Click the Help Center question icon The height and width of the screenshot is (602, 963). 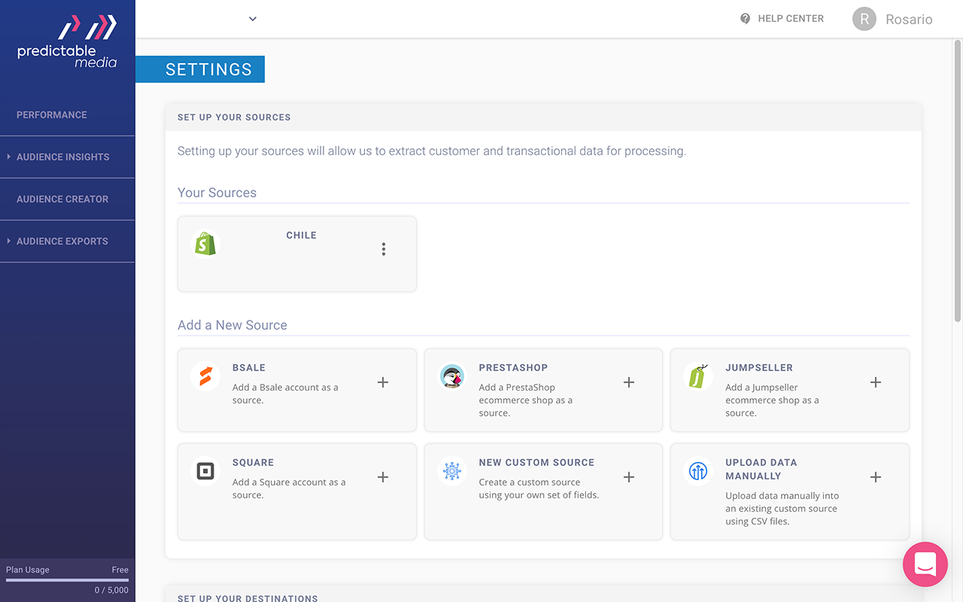(746, 19)
